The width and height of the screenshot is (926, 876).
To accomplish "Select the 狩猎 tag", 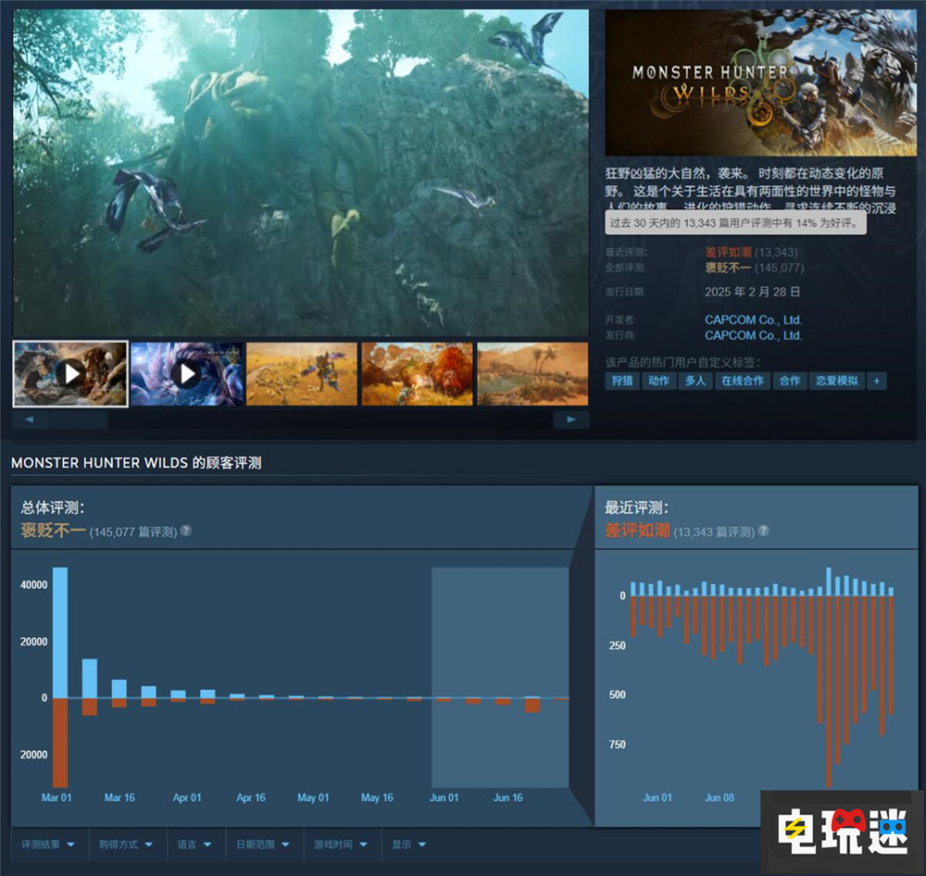I will (x=621, y=381).
